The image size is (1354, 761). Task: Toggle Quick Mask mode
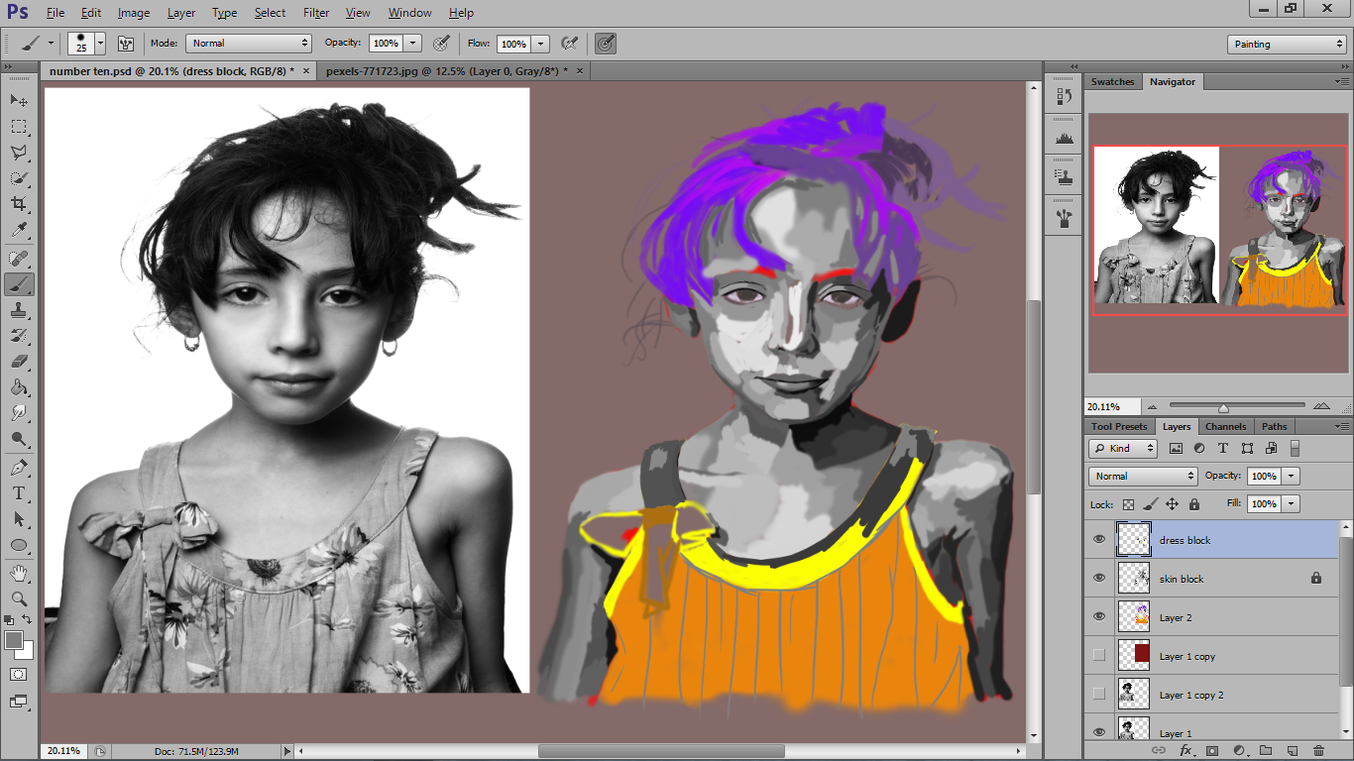19,674
